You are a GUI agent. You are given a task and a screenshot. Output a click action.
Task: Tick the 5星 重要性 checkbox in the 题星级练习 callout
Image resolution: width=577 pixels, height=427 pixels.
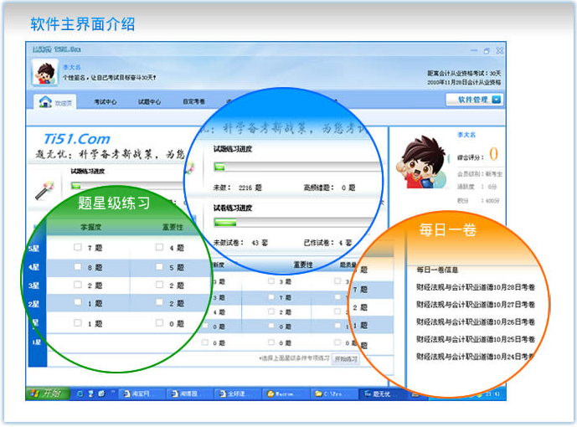tap(159, 247)
